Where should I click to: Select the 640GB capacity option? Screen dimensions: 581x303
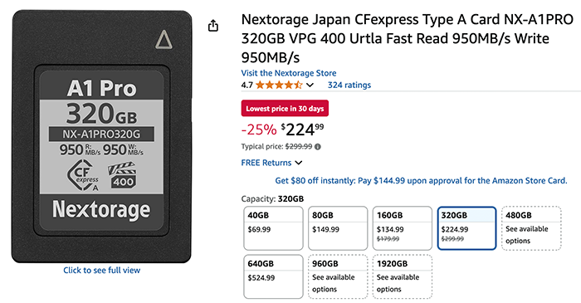pyautogui.click(x=273, y=276)
